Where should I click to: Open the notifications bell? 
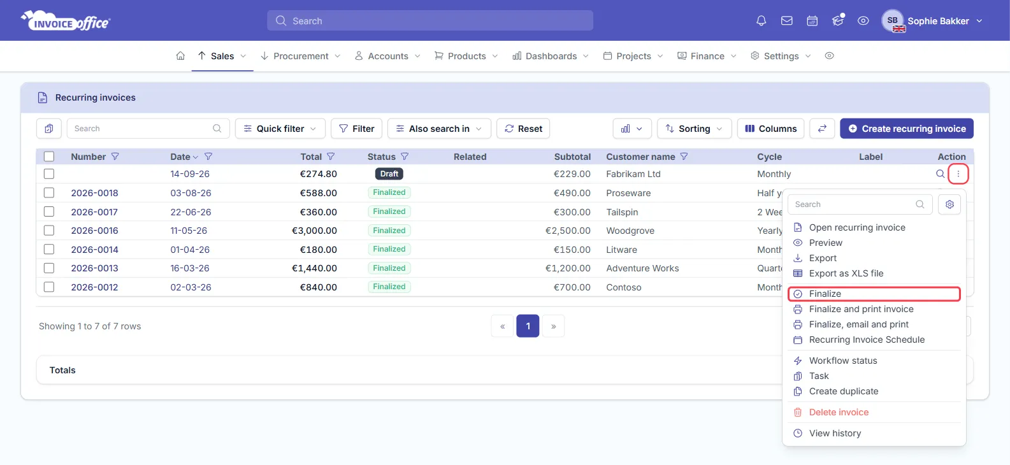click(761, 21)
